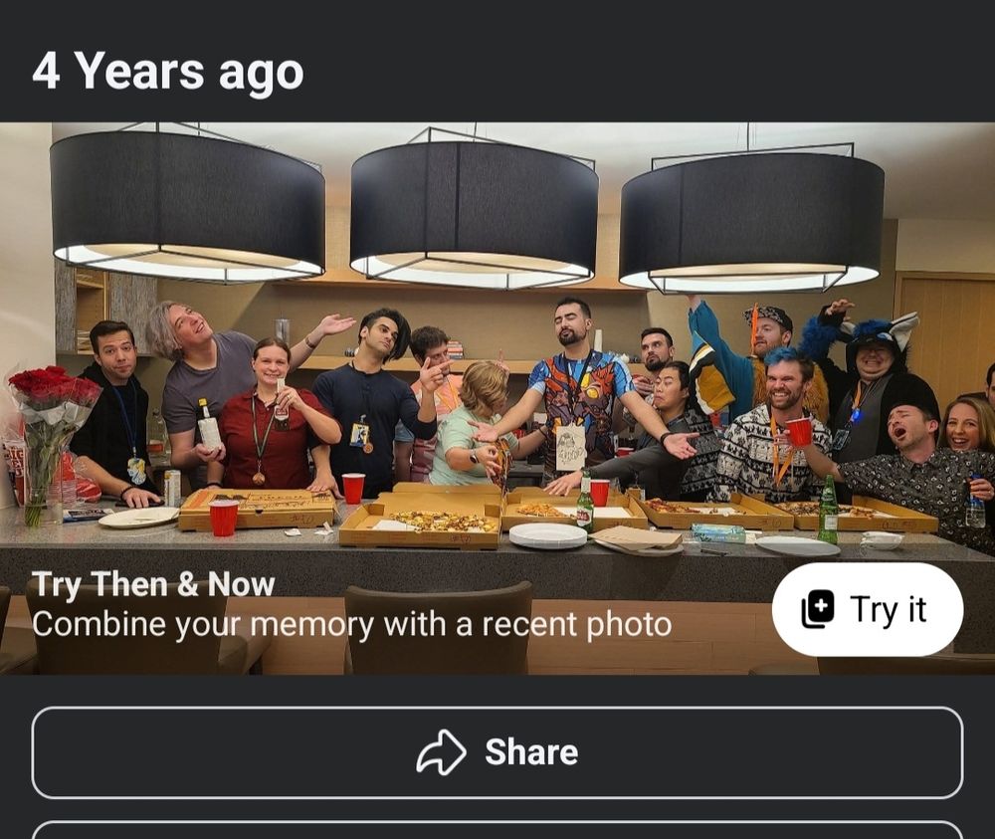The height and width of the screenshot is (839, 995).
Task: Click the rightmost black lamp shade in photo
Action: tap(751, 220)
